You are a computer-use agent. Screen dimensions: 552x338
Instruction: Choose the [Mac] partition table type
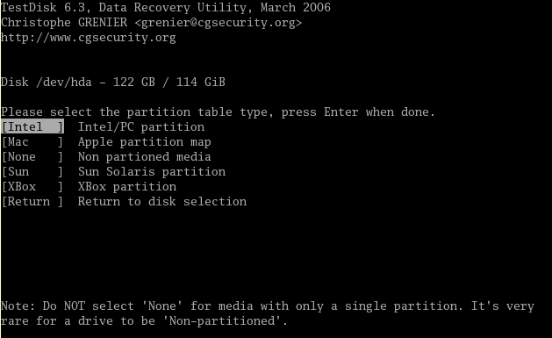[x=32, y=142]
